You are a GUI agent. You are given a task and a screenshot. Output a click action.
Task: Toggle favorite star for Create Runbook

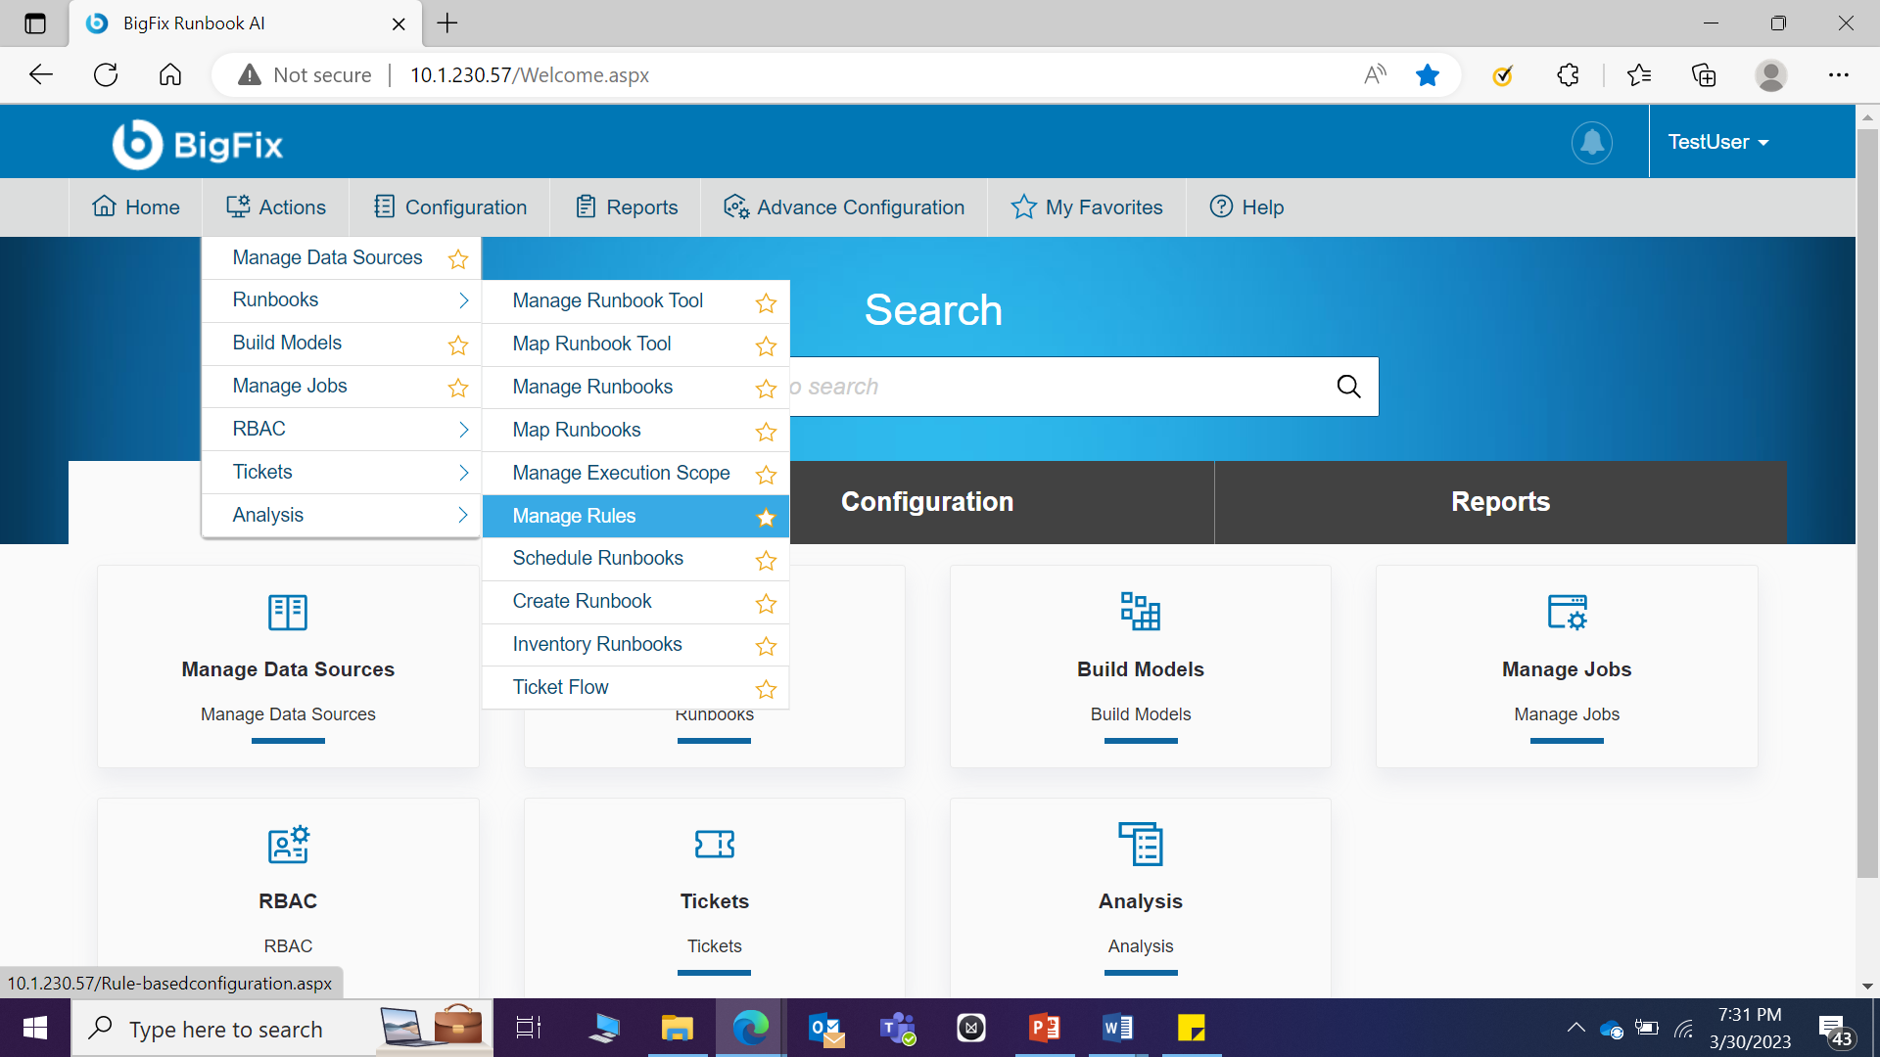click(x=766, y=603)
